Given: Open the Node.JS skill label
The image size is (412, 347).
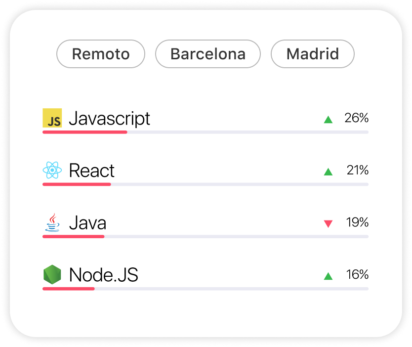Looking at the screenshot, I should click(x=104, y=275).
